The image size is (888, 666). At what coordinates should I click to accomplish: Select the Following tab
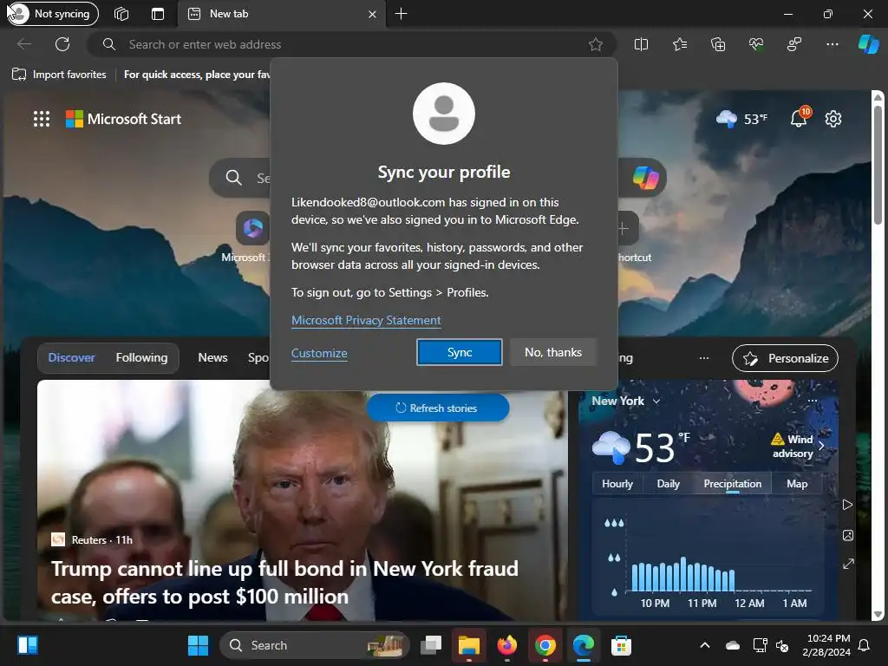(x=141, y=357)
